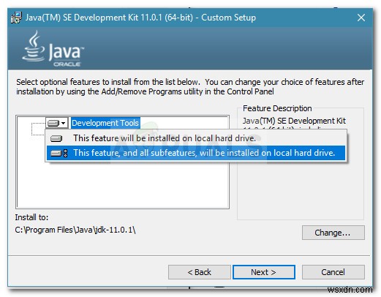Select the Development Tools tree item
Viewport: 381px width, 297px height.
pyautogui.click(x=105, y=123)
